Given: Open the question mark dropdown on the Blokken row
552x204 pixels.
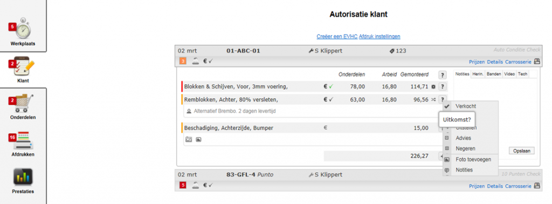Looking at the screenshot, I should [x=443, y=87].
